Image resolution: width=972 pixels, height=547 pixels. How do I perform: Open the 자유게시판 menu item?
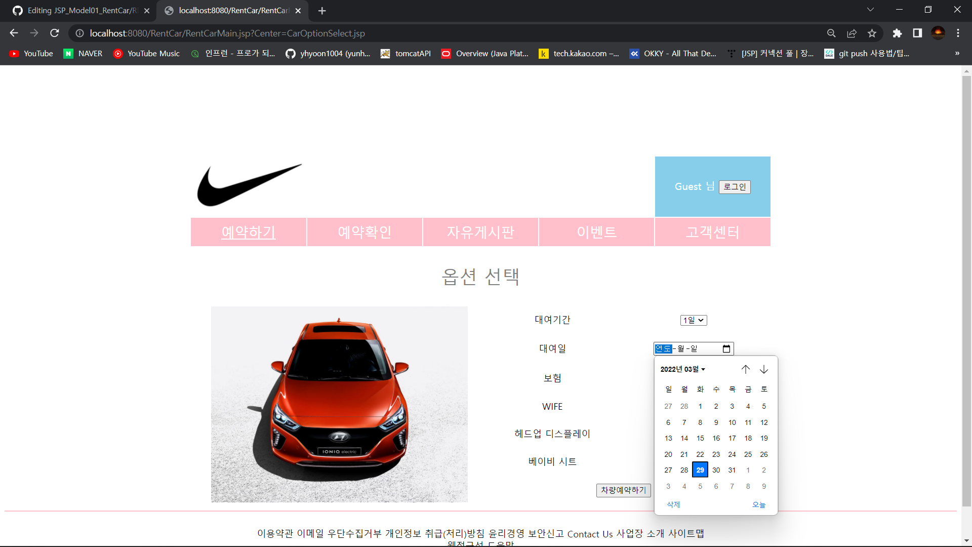click(x=480, y=232)
